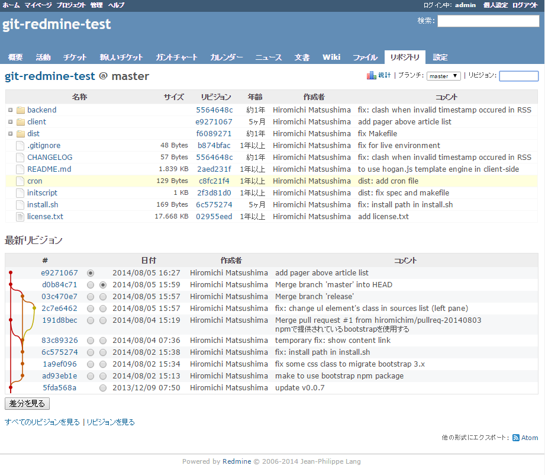Open the master branch dropdown

pos(444,76)
